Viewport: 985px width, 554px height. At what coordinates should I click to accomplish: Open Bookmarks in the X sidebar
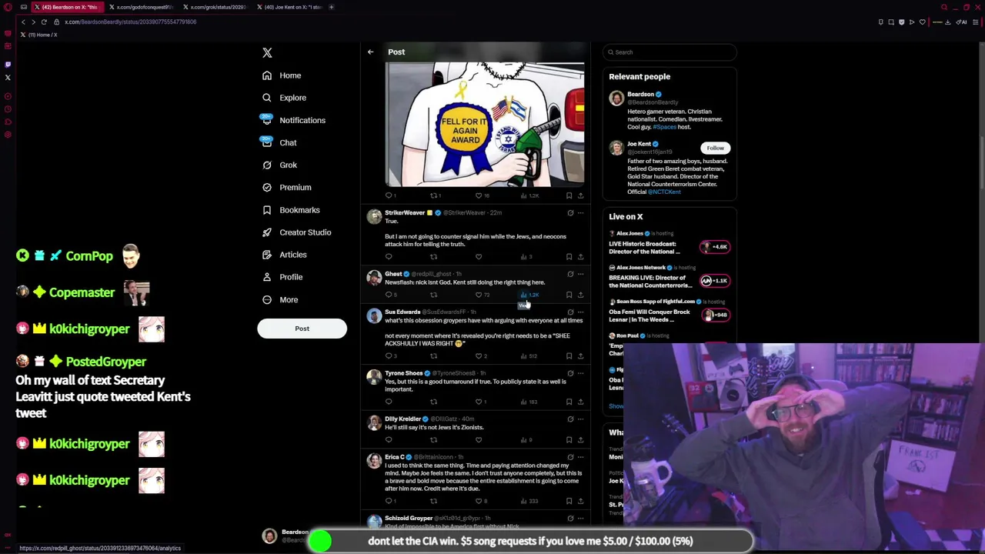coord(290,209)
